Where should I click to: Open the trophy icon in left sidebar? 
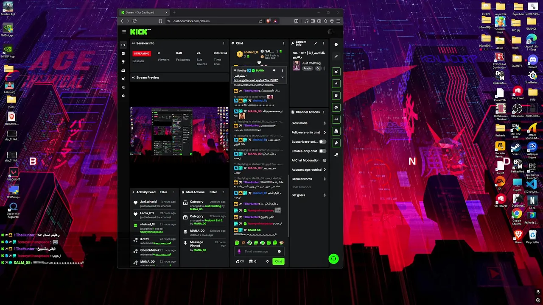click(123, 62)
